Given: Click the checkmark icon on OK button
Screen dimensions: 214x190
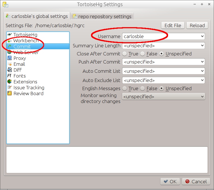Looking at the screenshot, I should click(166, 182).
